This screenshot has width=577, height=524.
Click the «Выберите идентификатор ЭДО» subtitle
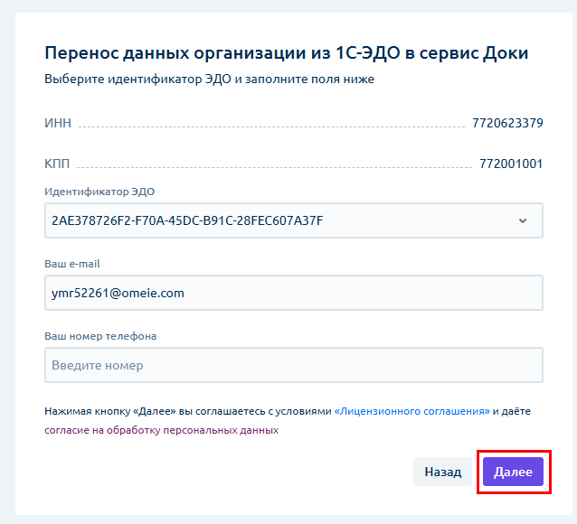[209, 80]
